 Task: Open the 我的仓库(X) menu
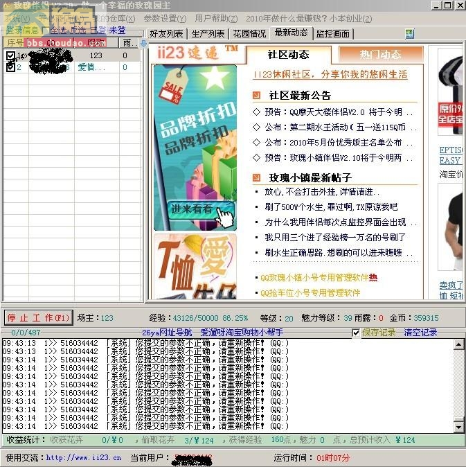coord(114,19)
